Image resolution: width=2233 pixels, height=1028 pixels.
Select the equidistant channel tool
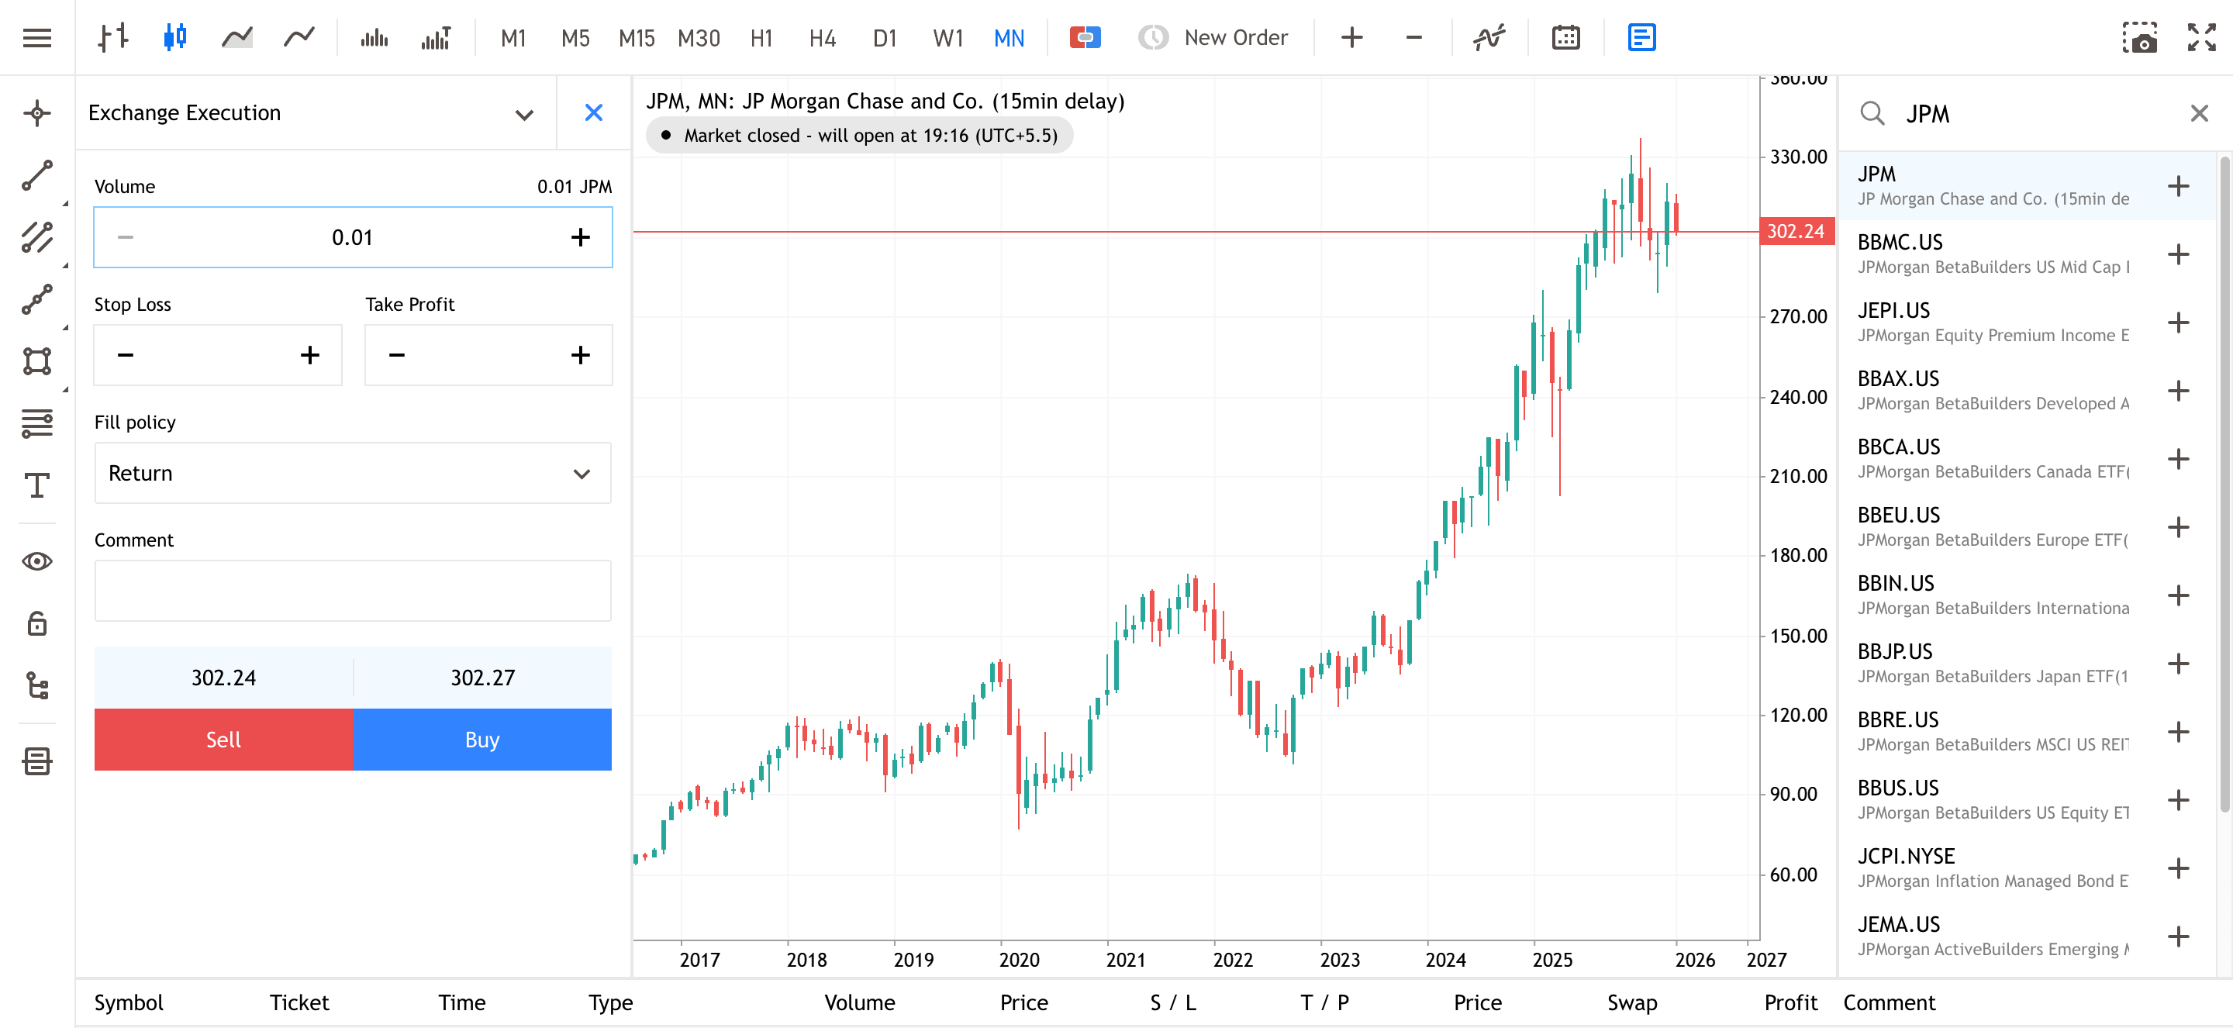click(37, 237)
